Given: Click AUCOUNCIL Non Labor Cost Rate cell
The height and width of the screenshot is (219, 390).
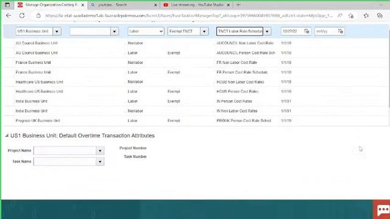Looking at the screenshot, I should coord(245,43).
